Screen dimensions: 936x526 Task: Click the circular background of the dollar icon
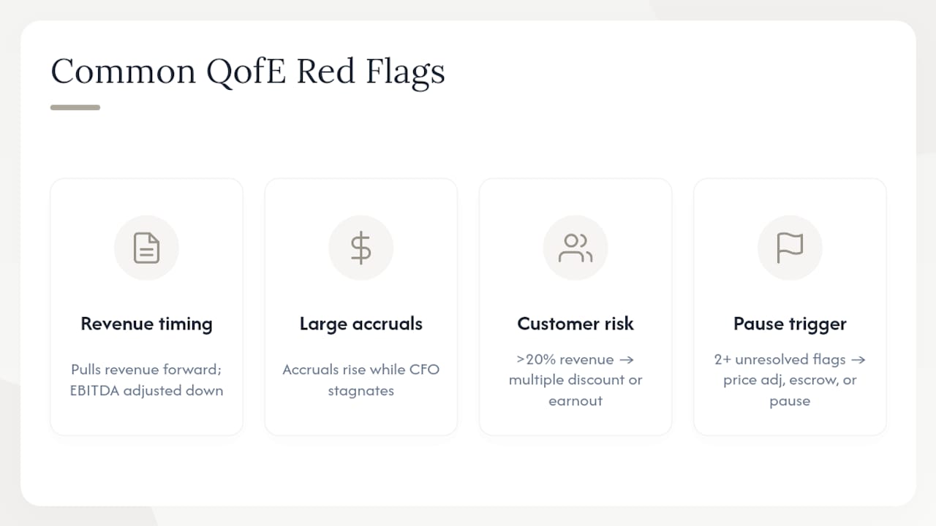click(361, 248)
